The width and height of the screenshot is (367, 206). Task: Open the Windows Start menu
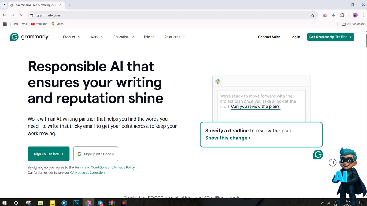[5, 203]
